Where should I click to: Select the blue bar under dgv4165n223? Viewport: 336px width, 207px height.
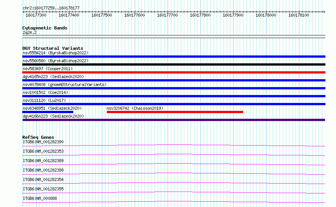(174, 80)
